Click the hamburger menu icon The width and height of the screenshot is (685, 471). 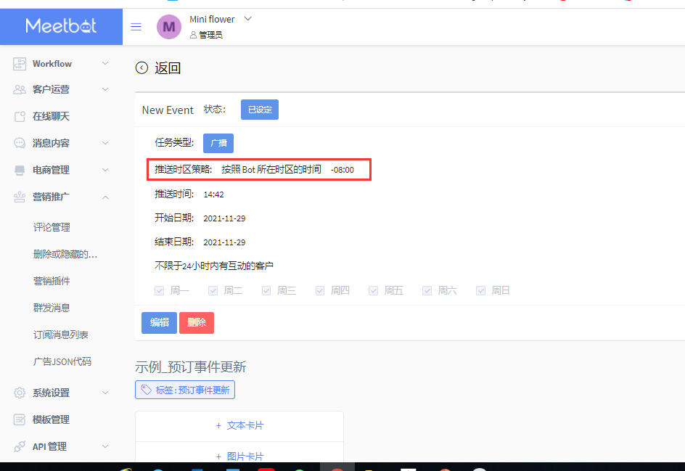(x=136, y=27)
